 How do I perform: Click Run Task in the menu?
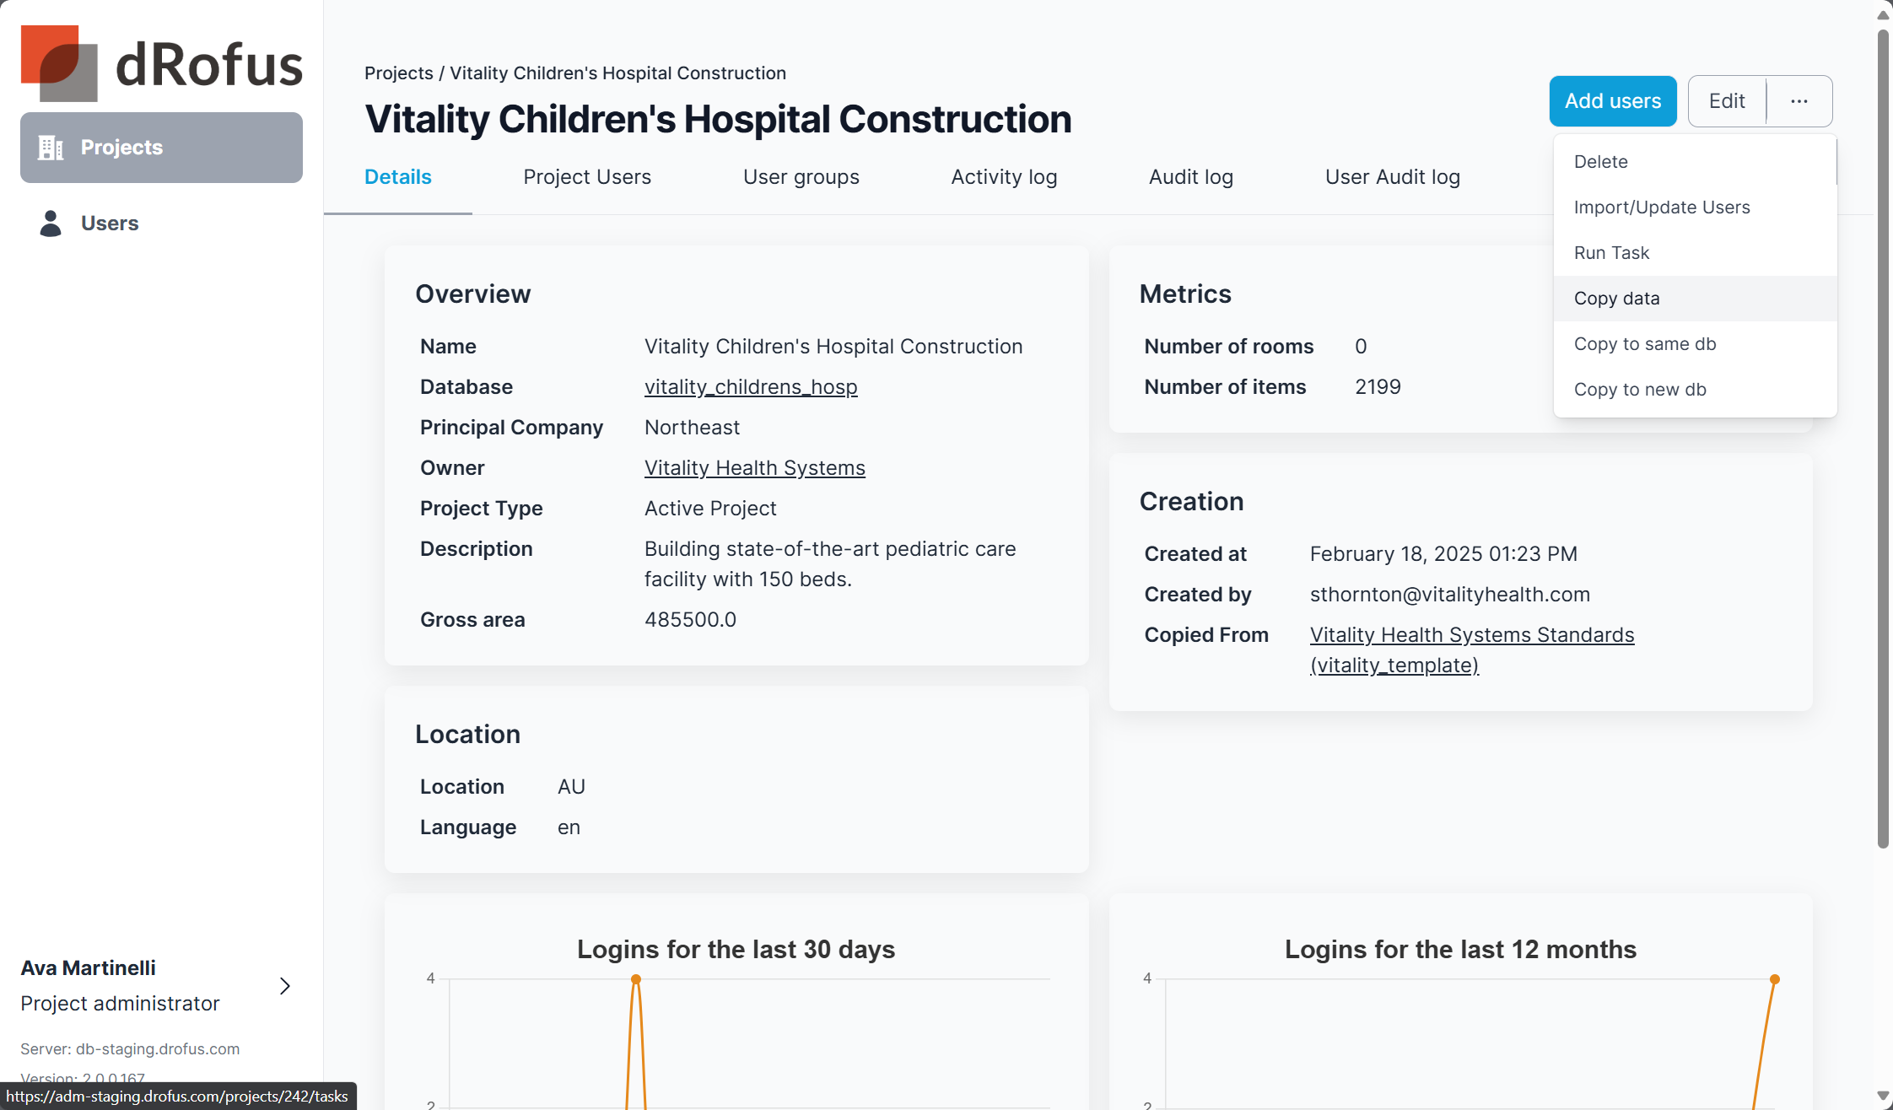1610,253
